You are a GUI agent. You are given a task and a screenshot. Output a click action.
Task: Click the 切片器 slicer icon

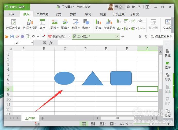pyautogui.click(x=153, y=22)
